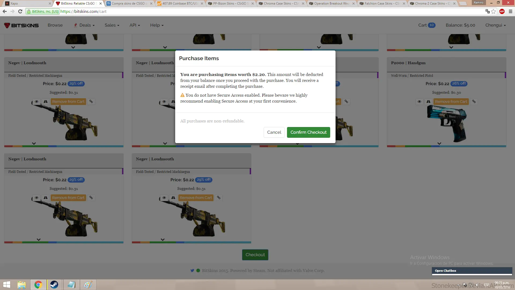Switch to the PP-Bizon Skins tab
Viewport: 515px width, 290px height.
231,3
